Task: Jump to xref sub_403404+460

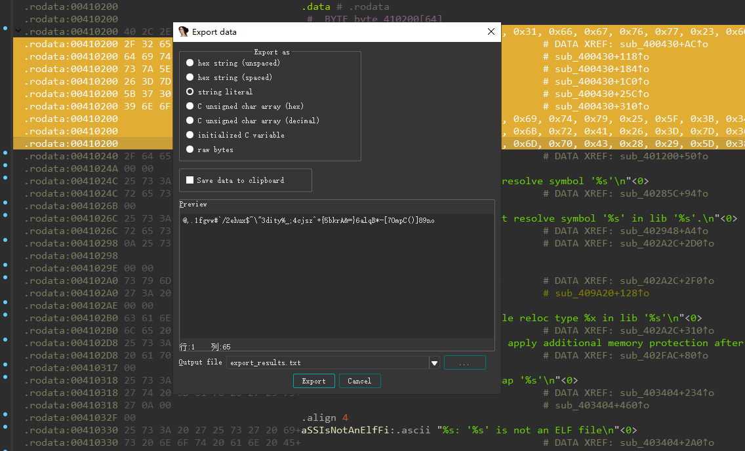Action: (x=602, y=405)
